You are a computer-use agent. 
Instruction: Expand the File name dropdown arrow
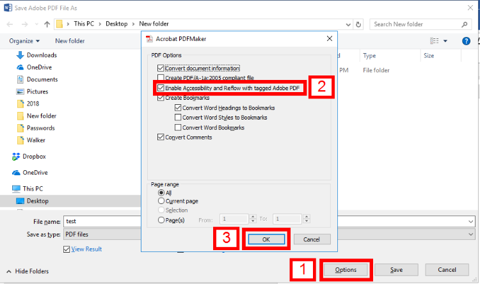pyautogui.click(x=471, y=221)
